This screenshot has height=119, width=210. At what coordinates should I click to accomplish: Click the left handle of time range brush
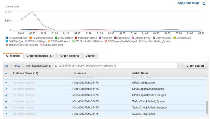tap(113, 31)
